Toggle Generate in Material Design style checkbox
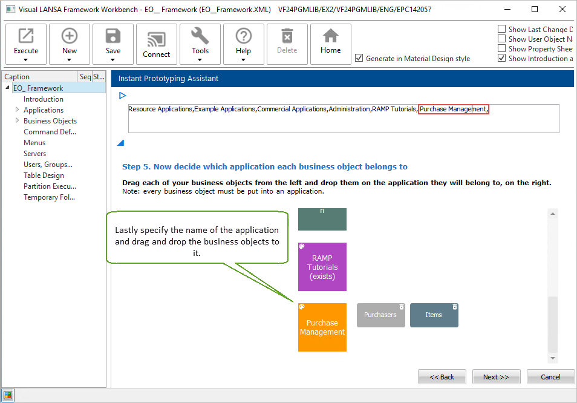 [359, 58]
